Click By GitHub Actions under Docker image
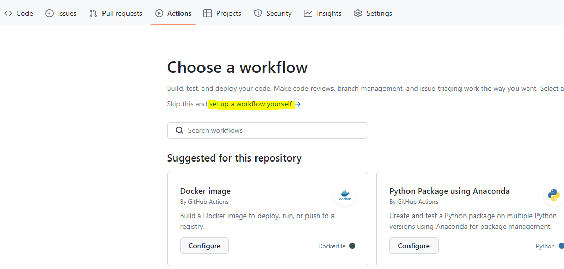 pyautogui.click(x=204, y=202)
